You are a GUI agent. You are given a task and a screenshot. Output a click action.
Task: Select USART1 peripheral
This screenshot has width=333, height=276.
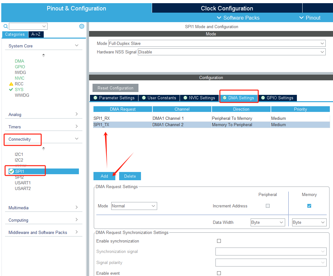(x=23, y=183)
